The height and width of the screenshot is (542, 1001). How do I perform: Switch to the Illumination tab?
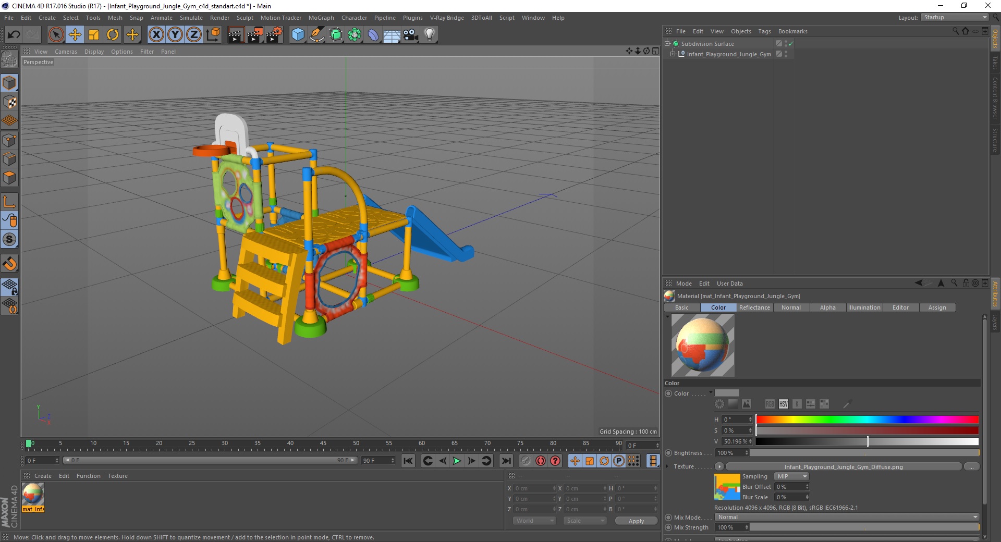864,307
